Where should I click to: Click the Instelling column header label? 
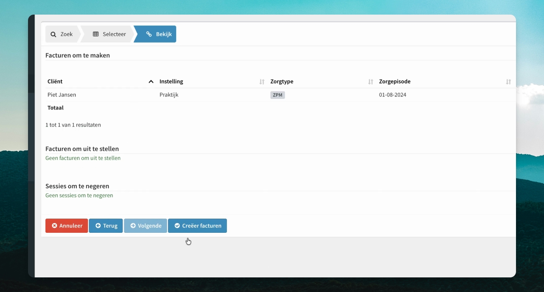coord(171,82)
